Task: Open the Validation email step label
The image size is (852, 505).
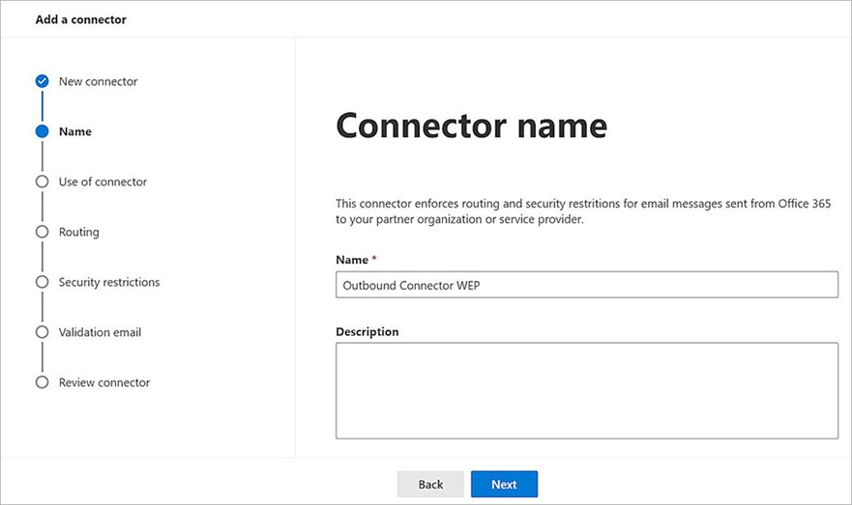Action: click(x=100, y=332)
